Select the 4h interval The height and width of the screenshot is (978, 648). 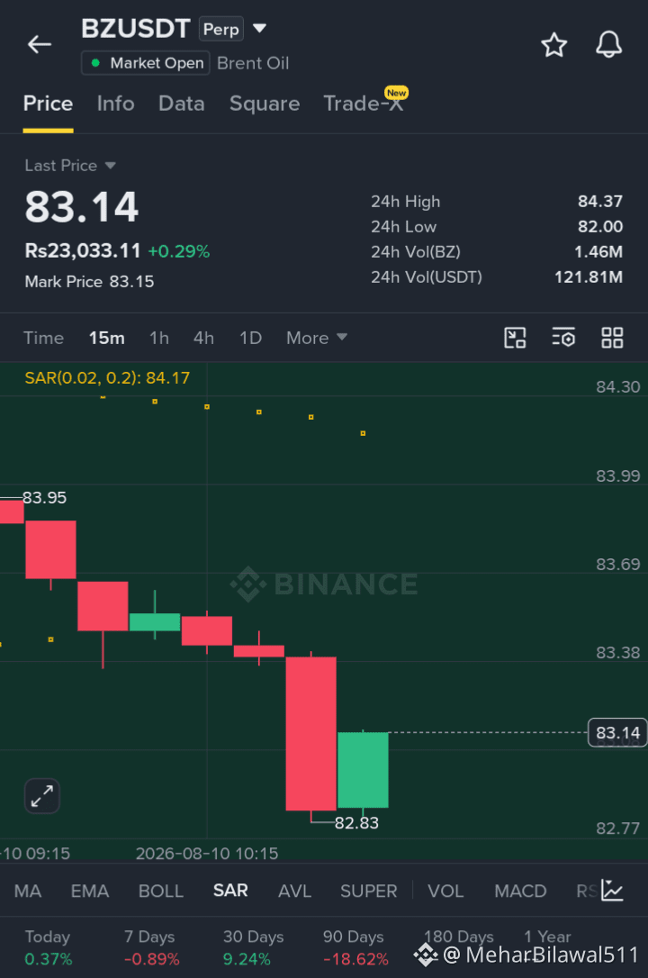pyautogui.click(x=203, y=338)
